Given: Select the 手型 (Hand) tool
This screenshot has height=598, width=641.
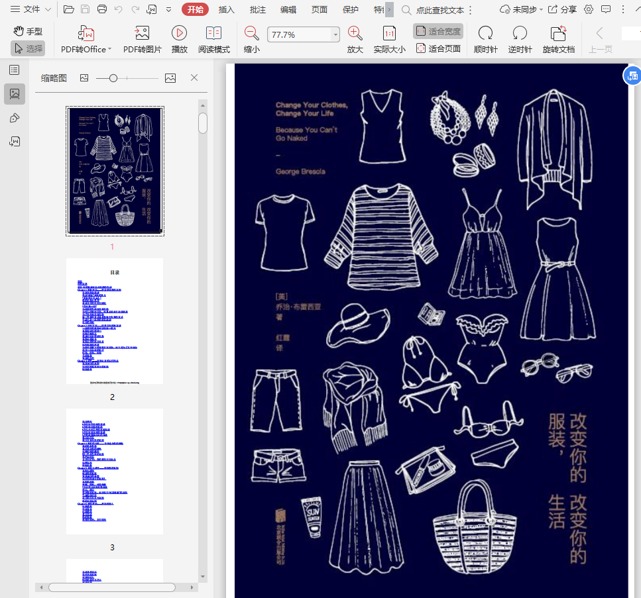Looking at the screenshot, I should pyautogui.click(x=28, y=31).
